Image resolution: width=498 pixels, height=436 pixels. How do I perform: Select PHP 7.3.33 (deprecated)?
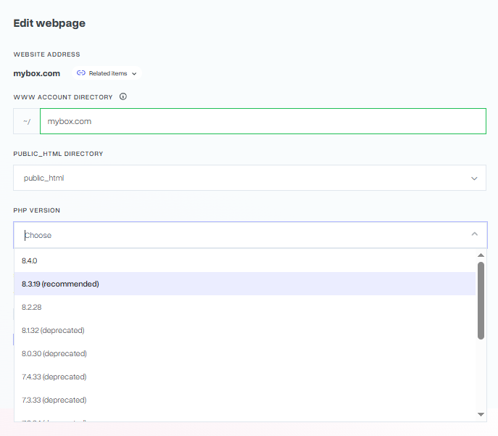pos(244,400)
